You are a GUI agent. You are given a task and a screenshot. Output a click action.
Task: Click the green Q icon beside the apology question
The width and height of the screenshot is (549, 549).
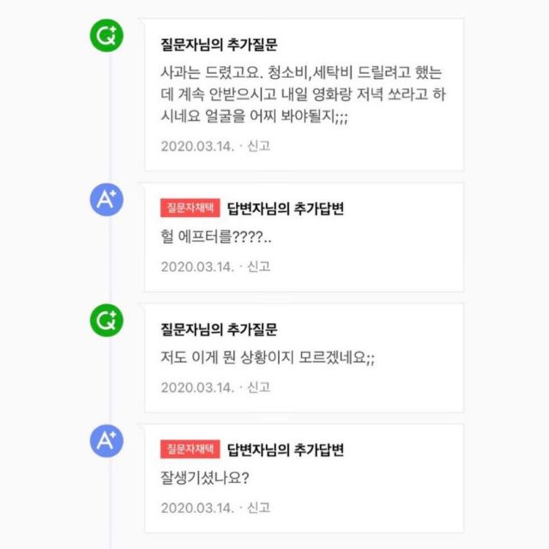point(107,35)
